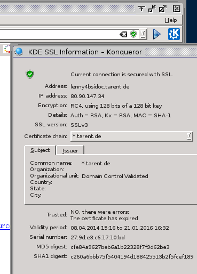Open the Help menu
The width and height of the screenshot is (197, 274).
coord(171,20)
